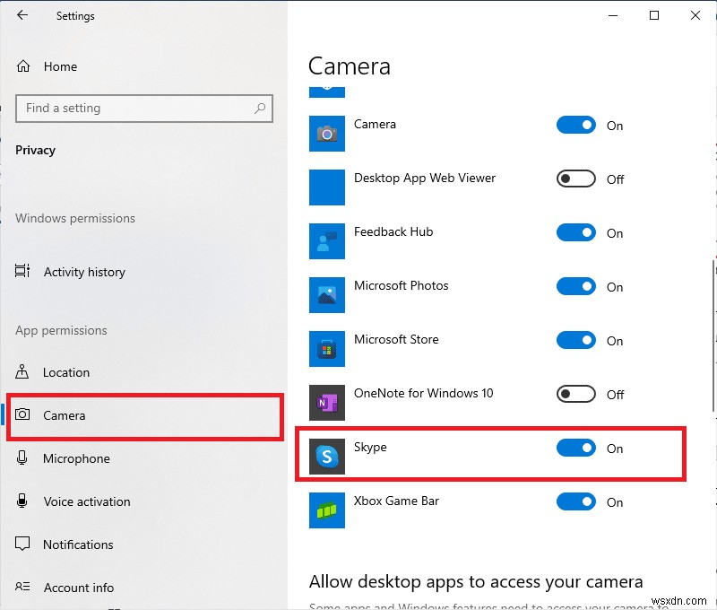Click the Privacy section title
The height and width of the screenshot is (610, 717).
tap(35, 150)
